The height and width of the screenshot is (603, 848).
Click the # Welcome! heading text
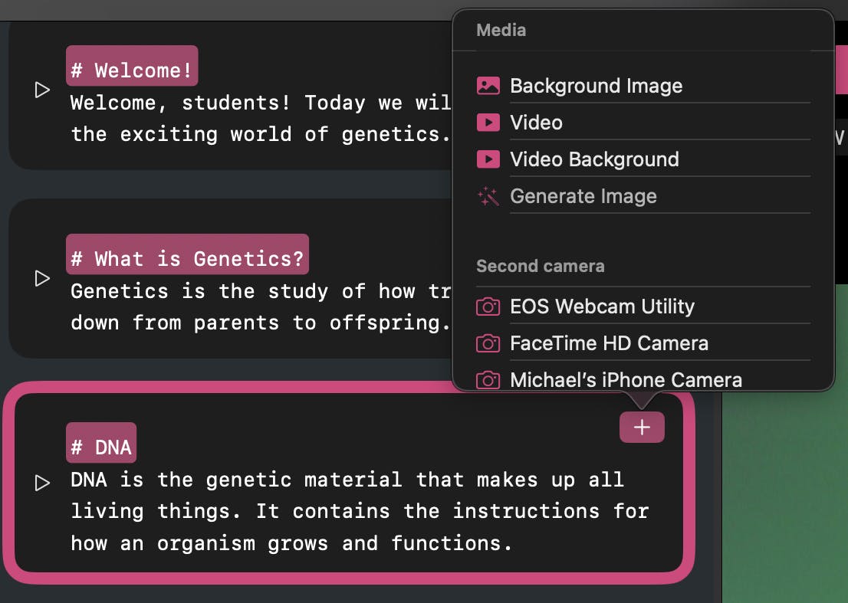132,70
